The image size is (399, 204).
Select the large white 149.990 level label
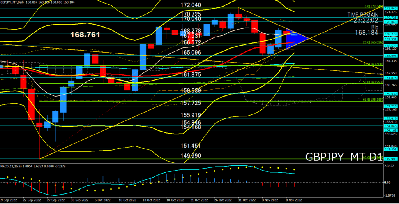[x=191, y=156]
